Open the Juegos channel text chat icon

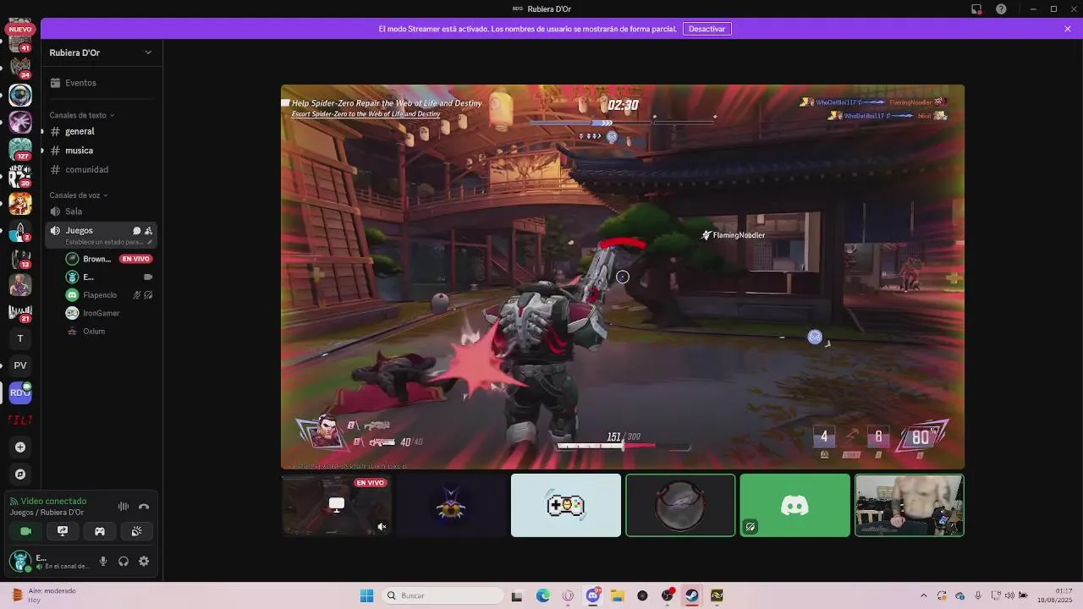click(x=136, y=231)
